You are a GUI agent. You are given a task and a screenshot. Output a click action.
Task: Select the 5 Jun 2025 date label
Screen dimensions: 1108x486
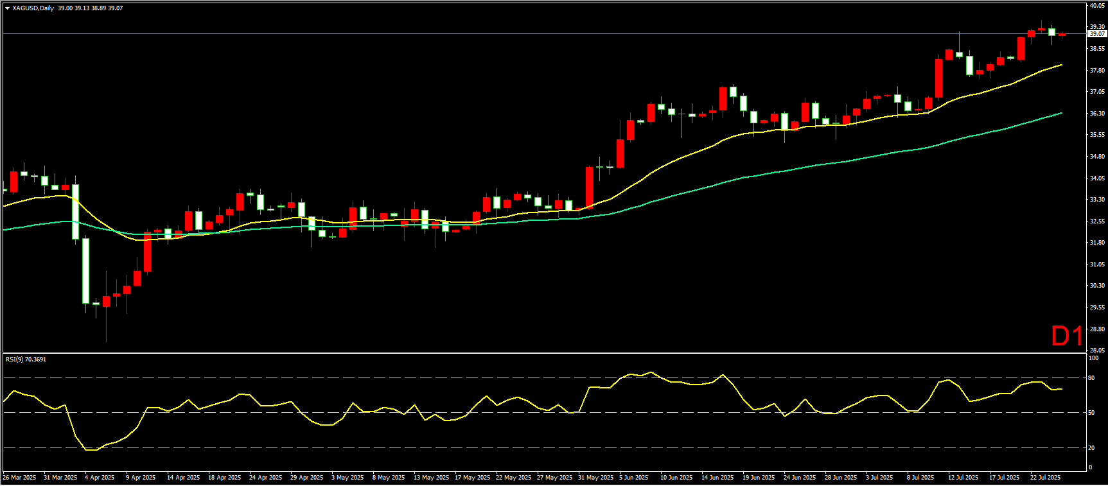(x=633, y=477)
